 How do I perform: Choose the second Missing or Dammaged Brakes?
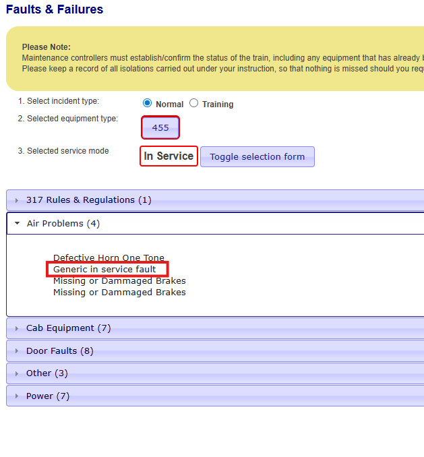119,293
